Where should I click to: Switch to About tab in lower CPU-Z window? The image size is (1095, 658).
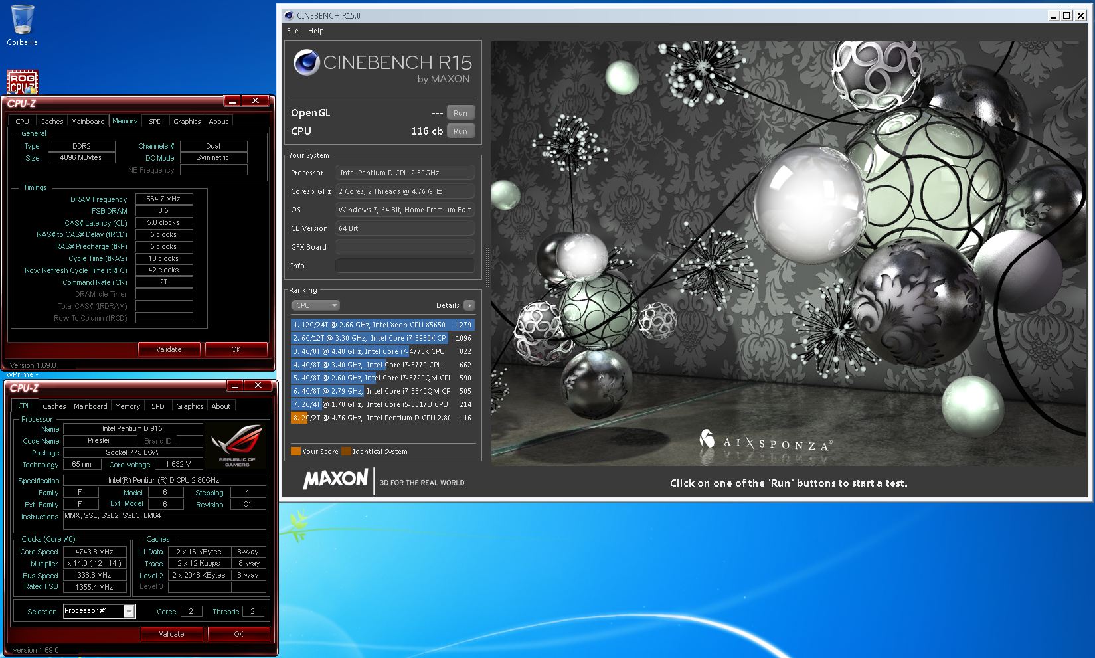(x=221, y=406)
